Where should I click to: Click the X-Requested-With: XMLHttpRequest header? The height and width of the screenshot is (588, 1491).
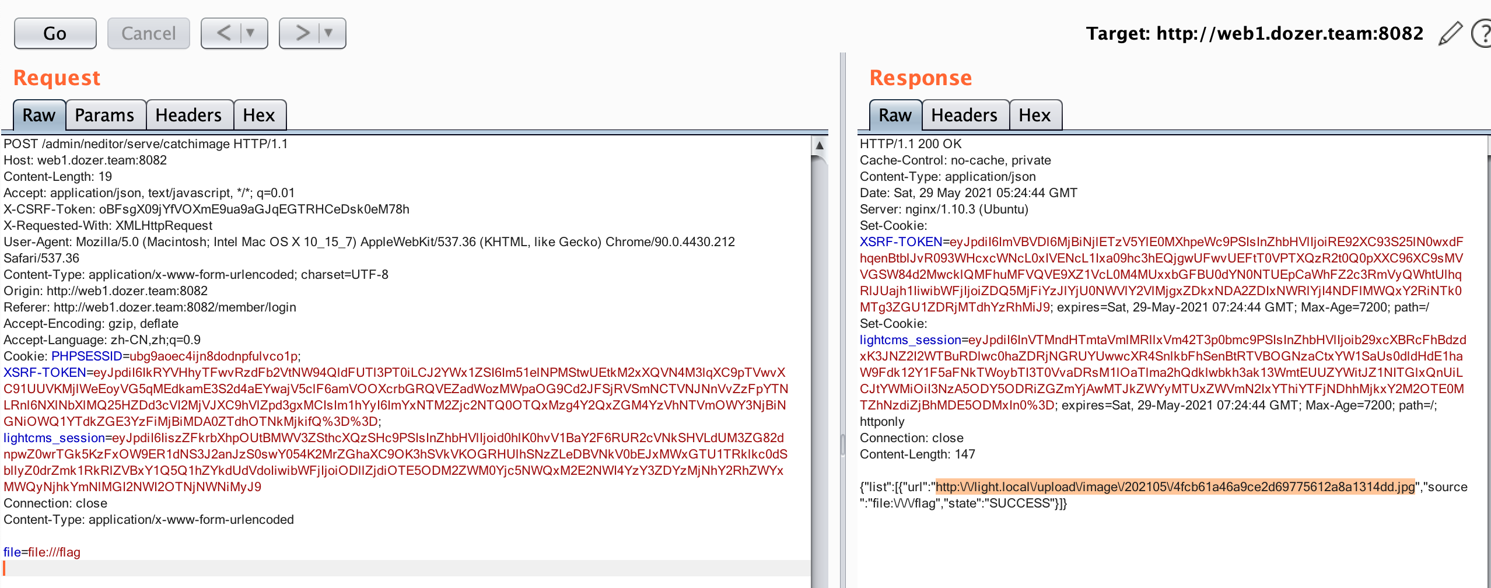tap(108, 226)
